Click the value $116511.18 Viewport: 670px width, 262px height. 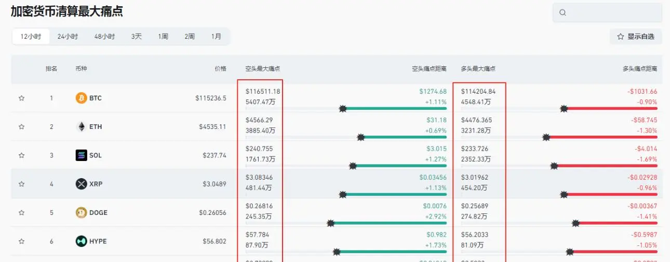[x=263, y=92]
